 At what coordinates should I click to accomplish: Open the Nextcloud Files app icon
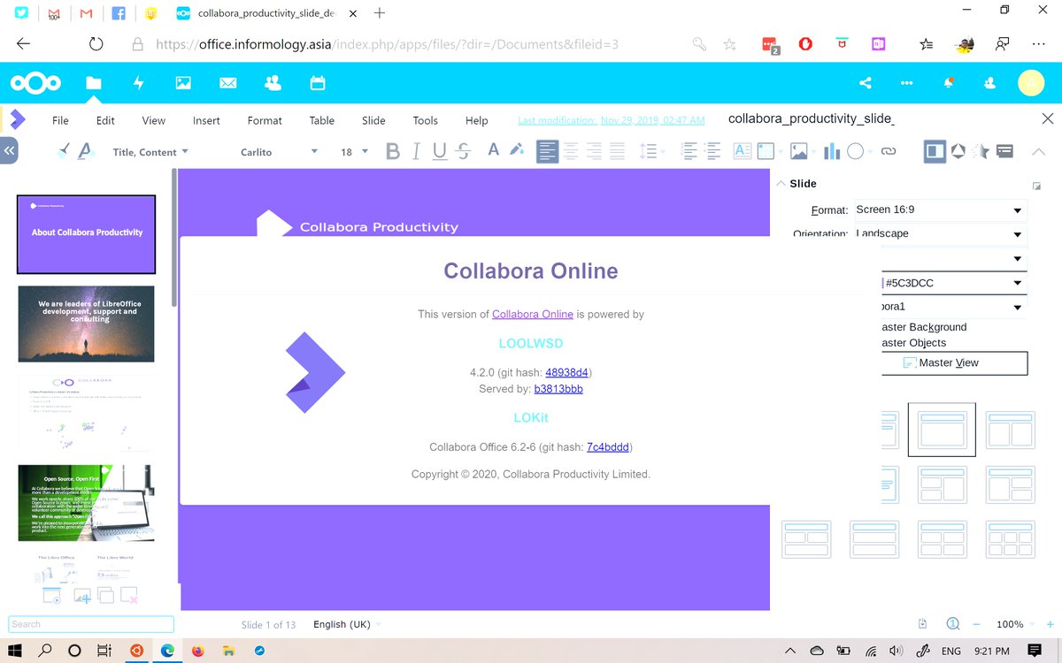point(93,83)
